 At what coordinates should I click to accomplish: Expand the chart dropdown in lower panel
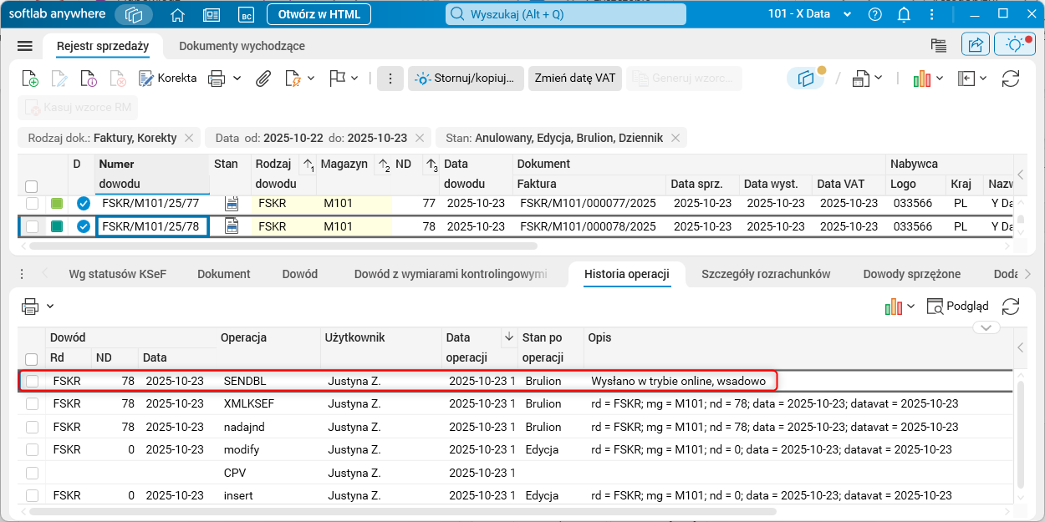910,307
